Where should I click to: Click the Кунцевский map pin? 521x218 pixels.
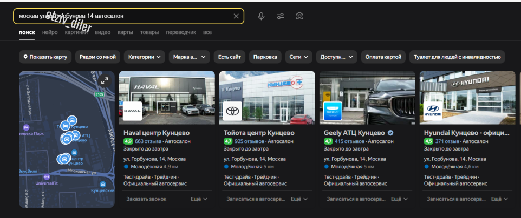point(103,184)
